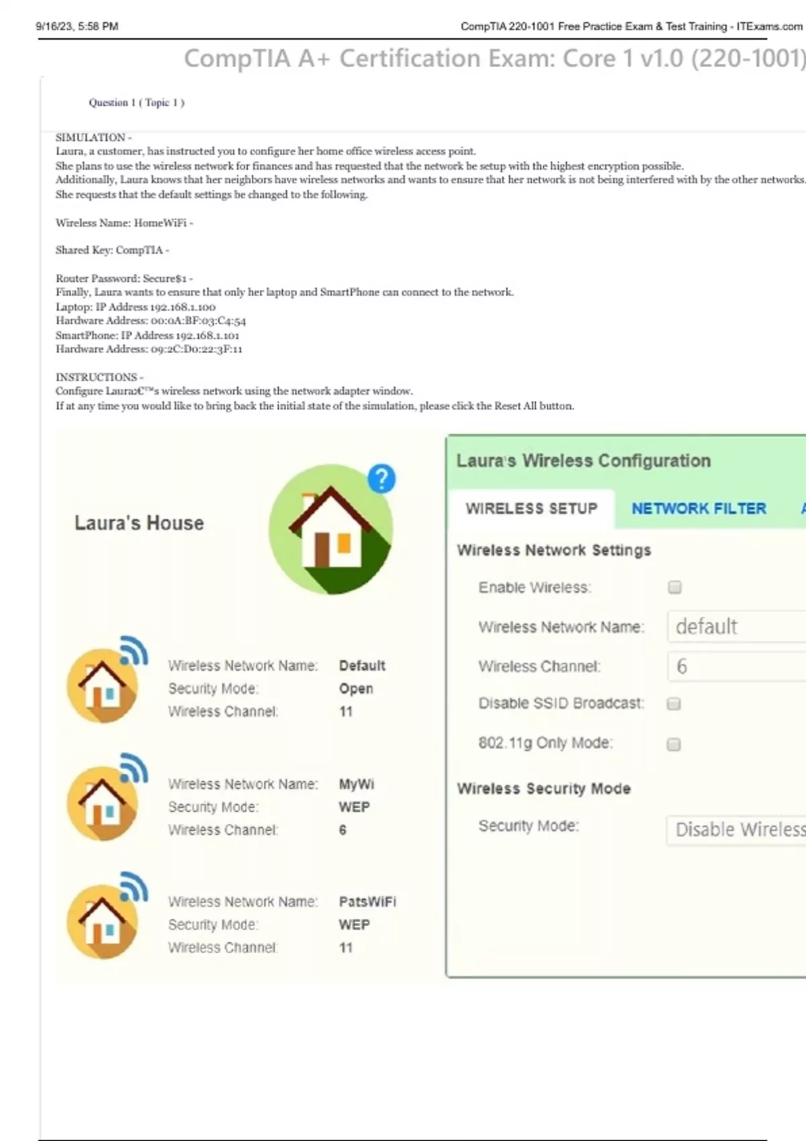
Task: Expand the Security Mode dropdown
Action: coord(736,830)
